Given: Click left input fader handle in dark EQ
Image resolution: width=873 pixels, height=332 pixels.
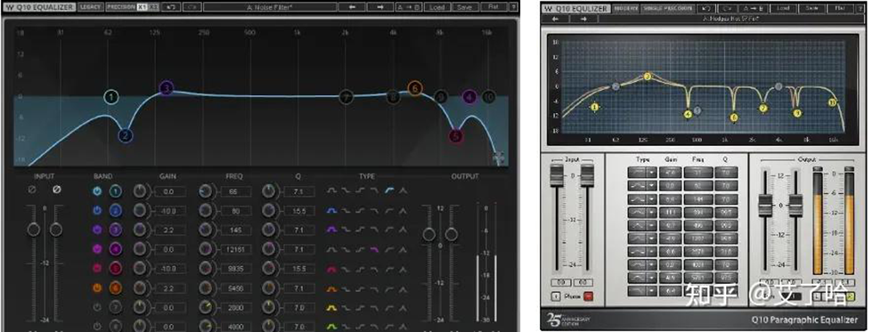Looking at the screenshot, I should (34, 230).
